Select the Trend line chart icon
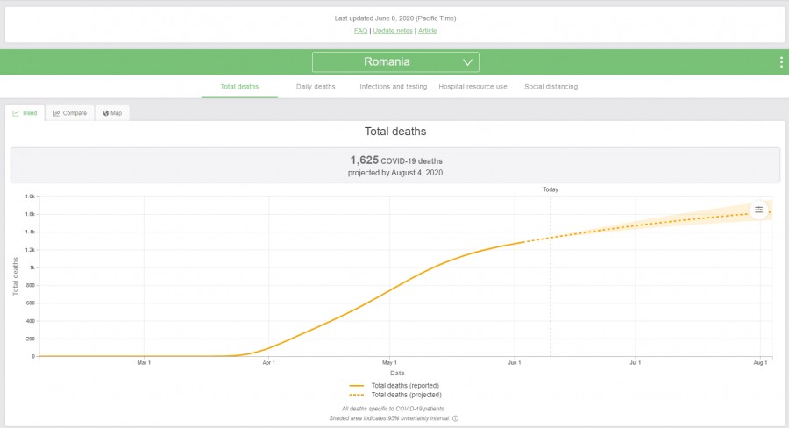789x428 pixels. pyautogui.click(x=16, y=113)
